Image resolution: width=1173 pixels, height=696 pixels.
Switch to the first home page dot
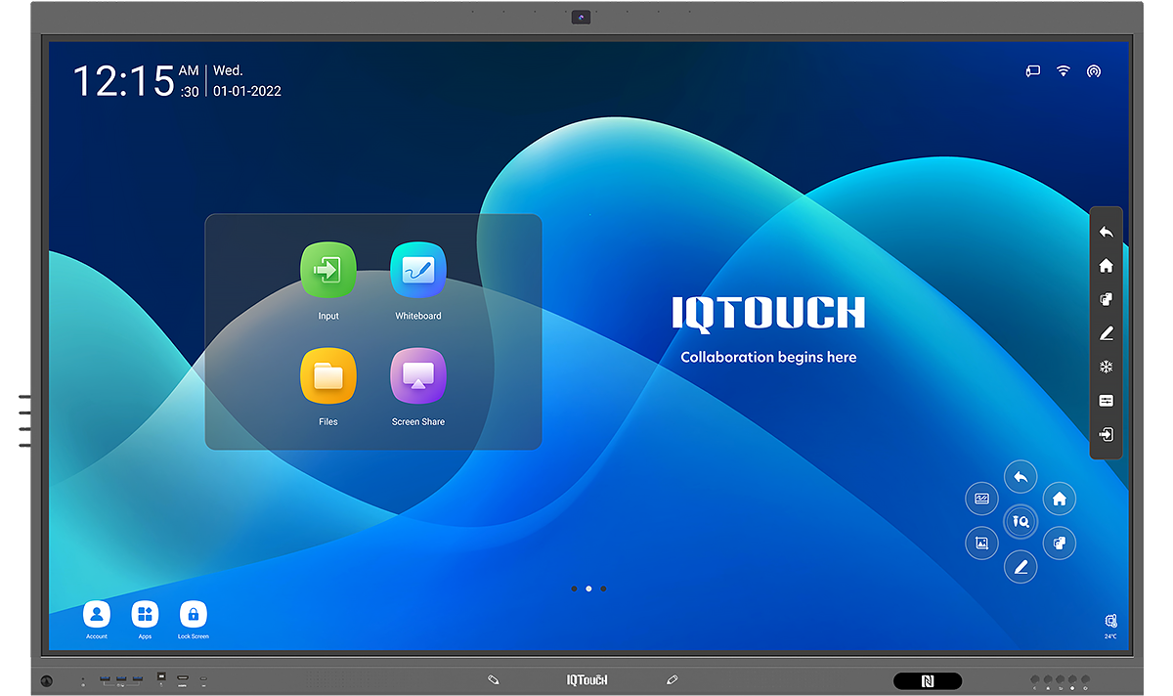point(574,588)
